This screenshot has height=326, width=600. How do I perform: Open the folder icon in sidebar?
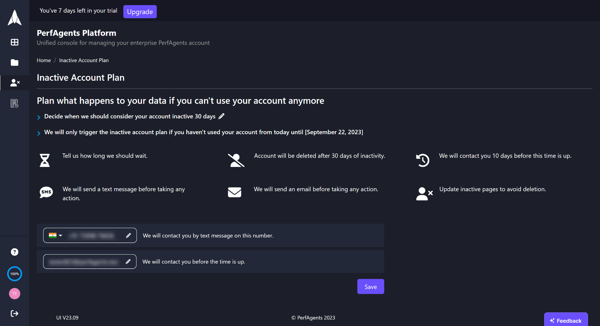14,62
